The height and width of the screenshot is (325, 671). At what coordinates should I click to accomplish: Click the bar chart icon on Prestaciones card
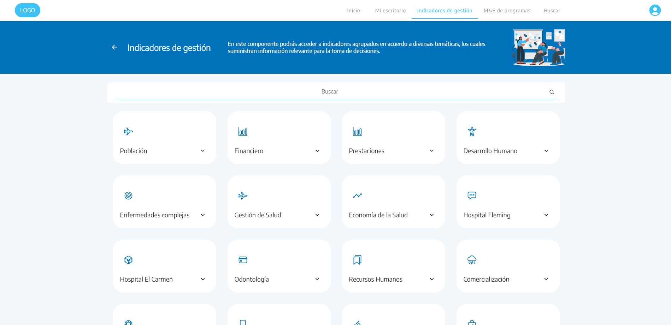click(357, 132)
